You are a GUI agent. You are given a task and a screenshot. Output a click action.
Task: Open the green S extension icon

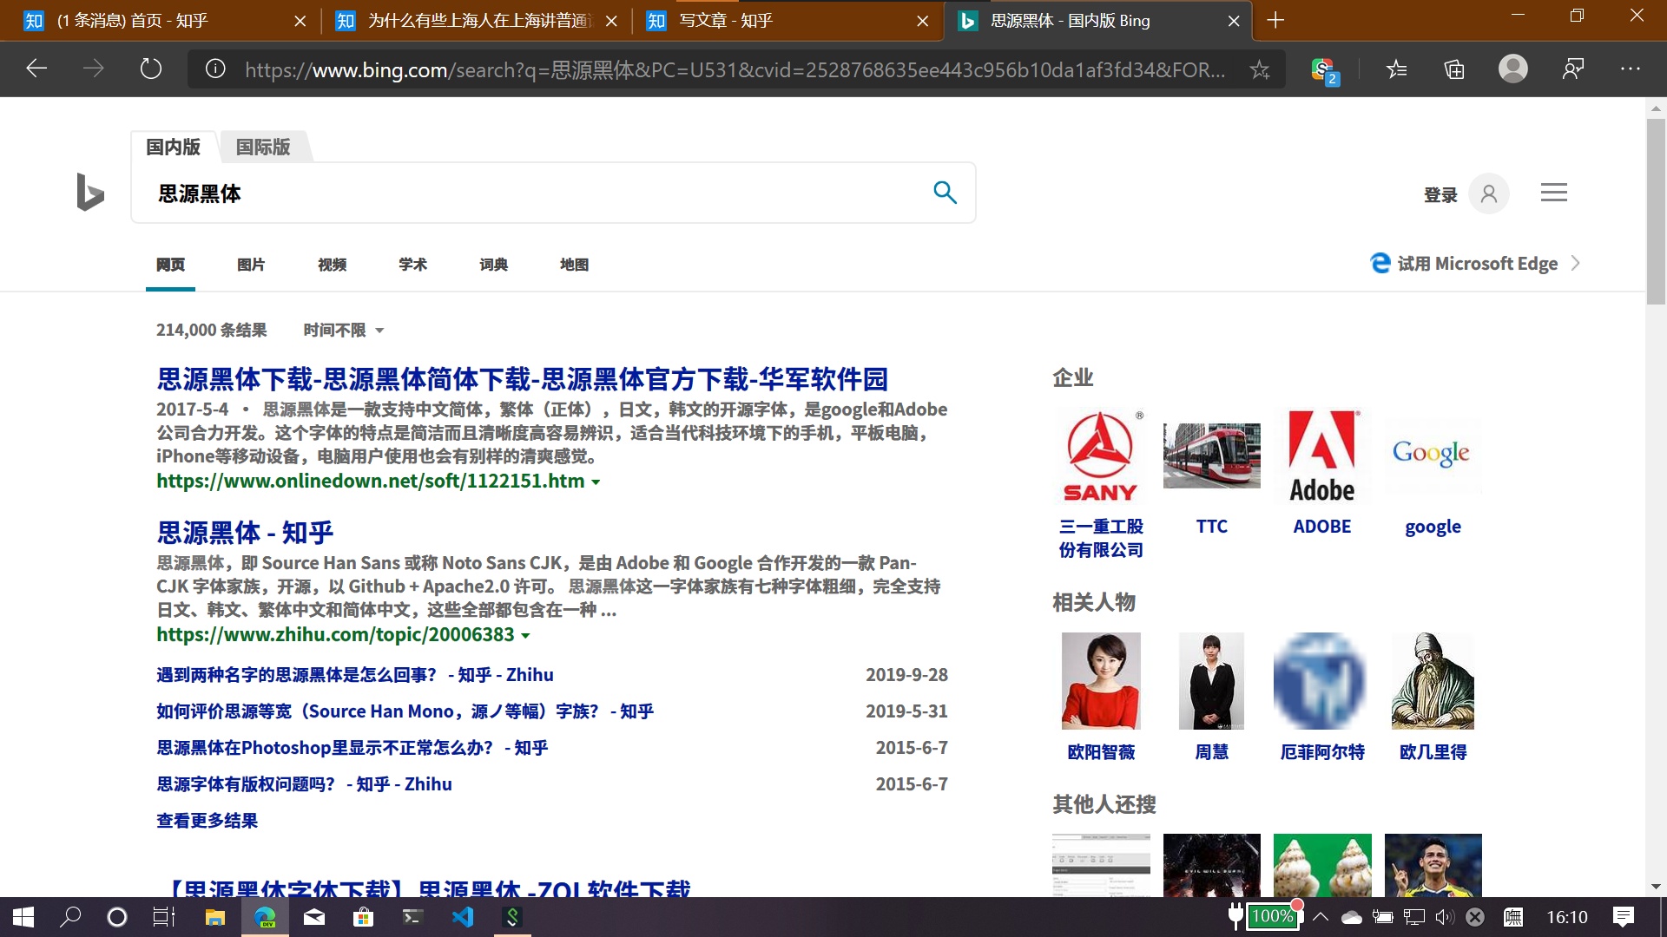[x=1324, y=70]
